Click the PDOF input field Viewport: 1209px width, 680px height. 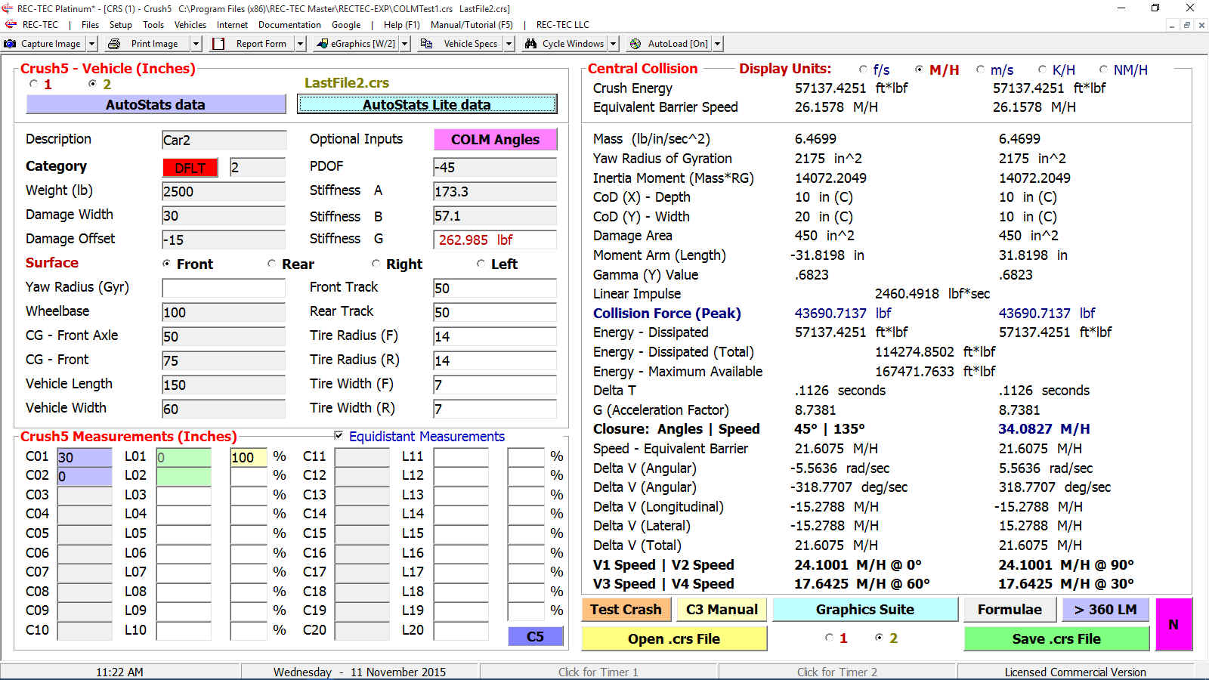click(x=495, y=167)
